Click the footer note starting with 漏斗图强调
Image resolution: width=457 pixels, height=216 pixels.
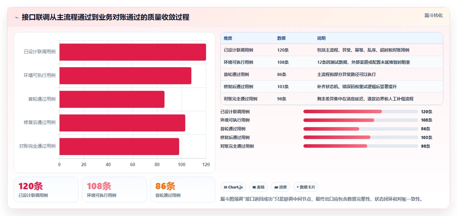(322, 199)
